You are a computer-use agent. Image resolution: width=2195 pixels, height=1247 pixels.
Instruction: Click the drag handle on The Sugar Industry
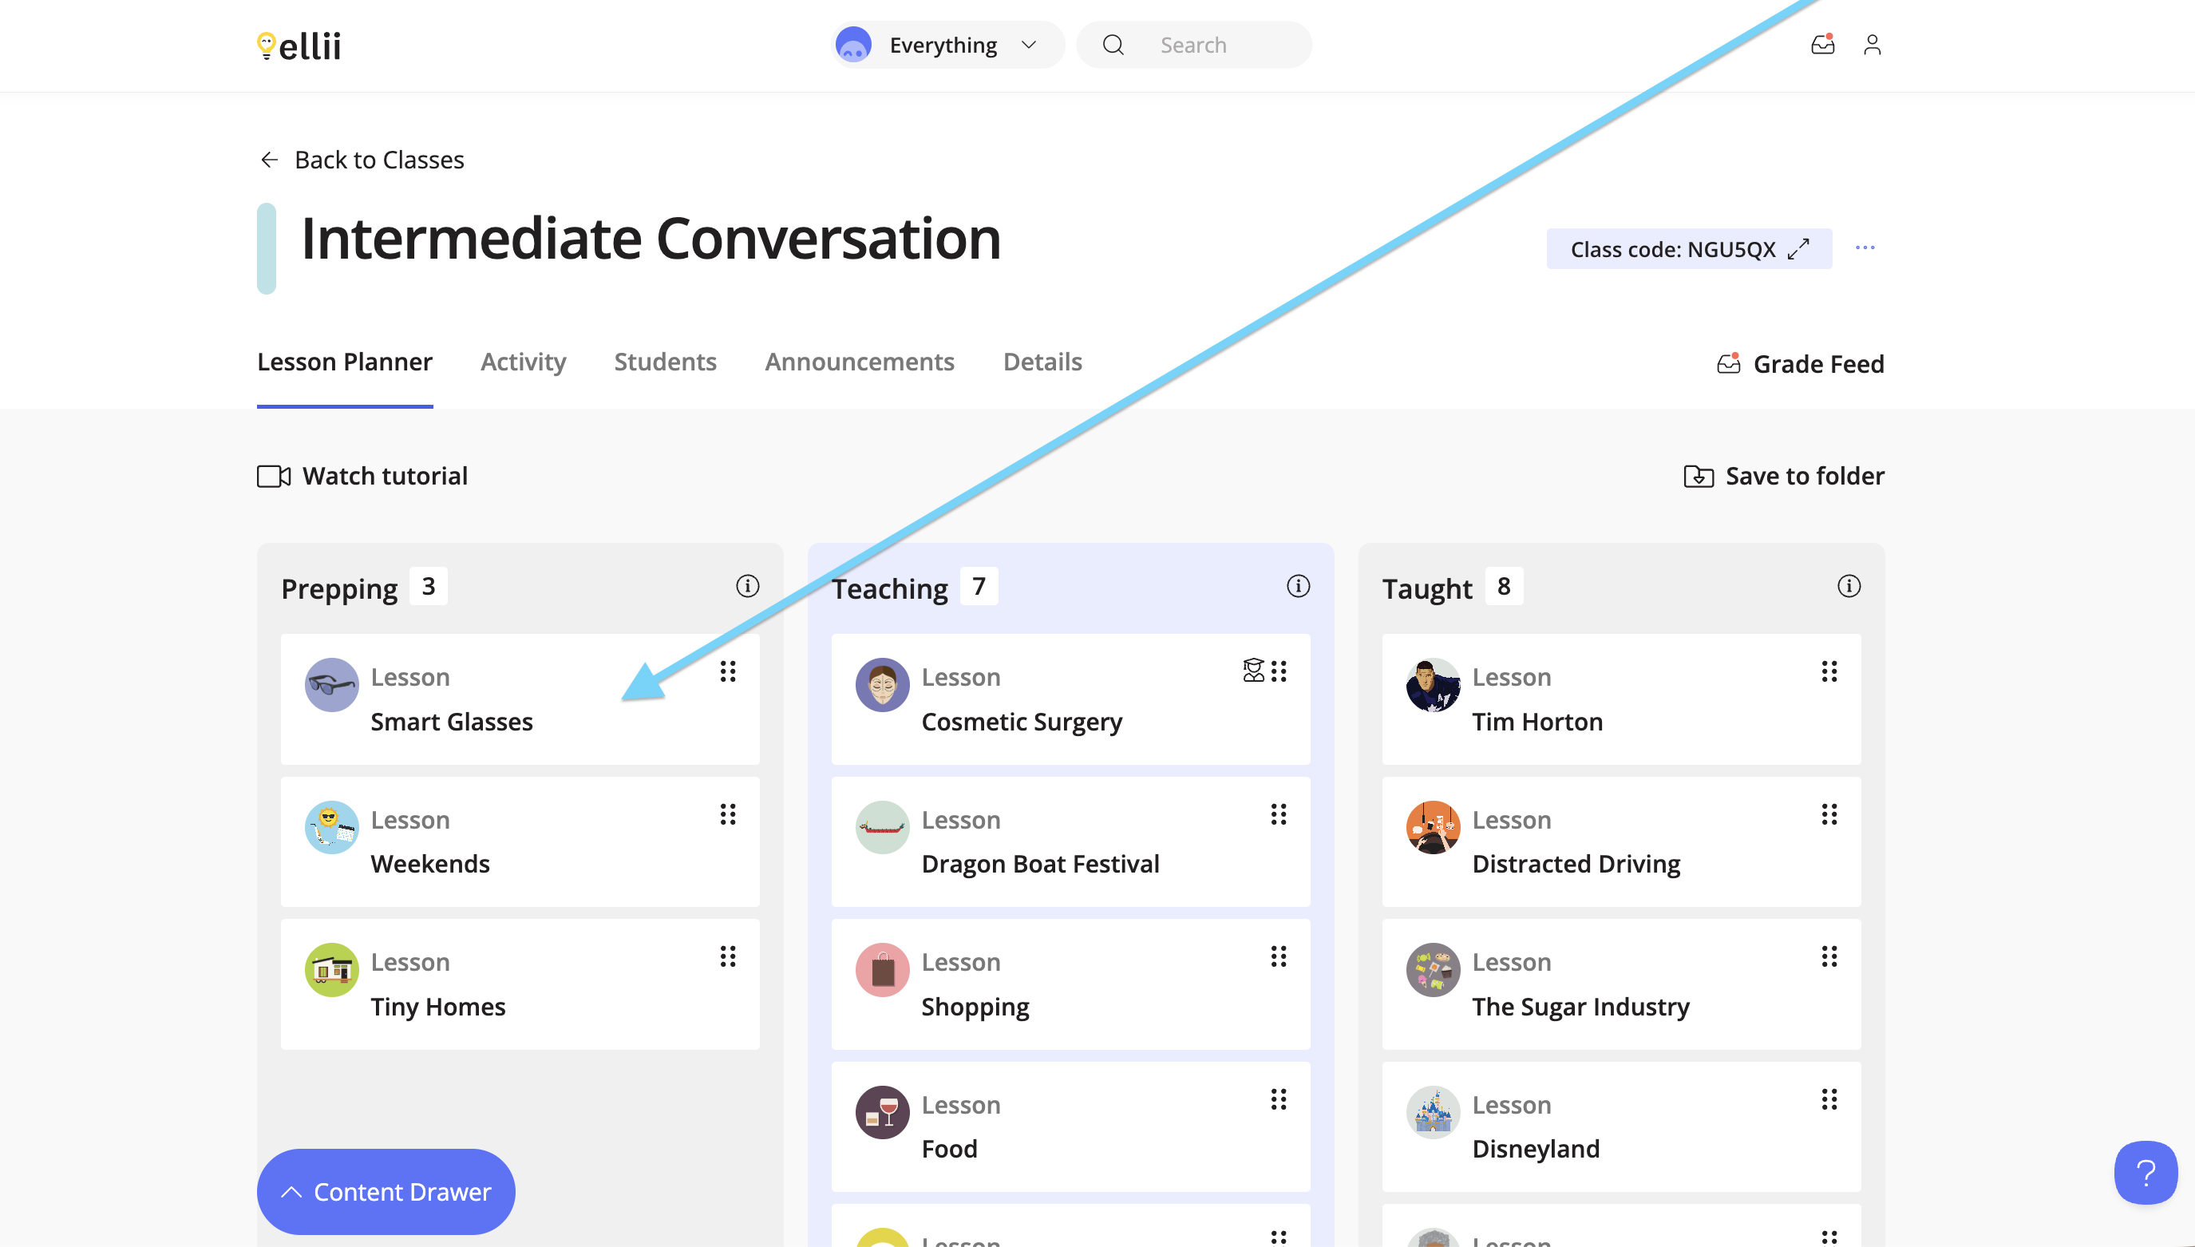pos(1829,956)
